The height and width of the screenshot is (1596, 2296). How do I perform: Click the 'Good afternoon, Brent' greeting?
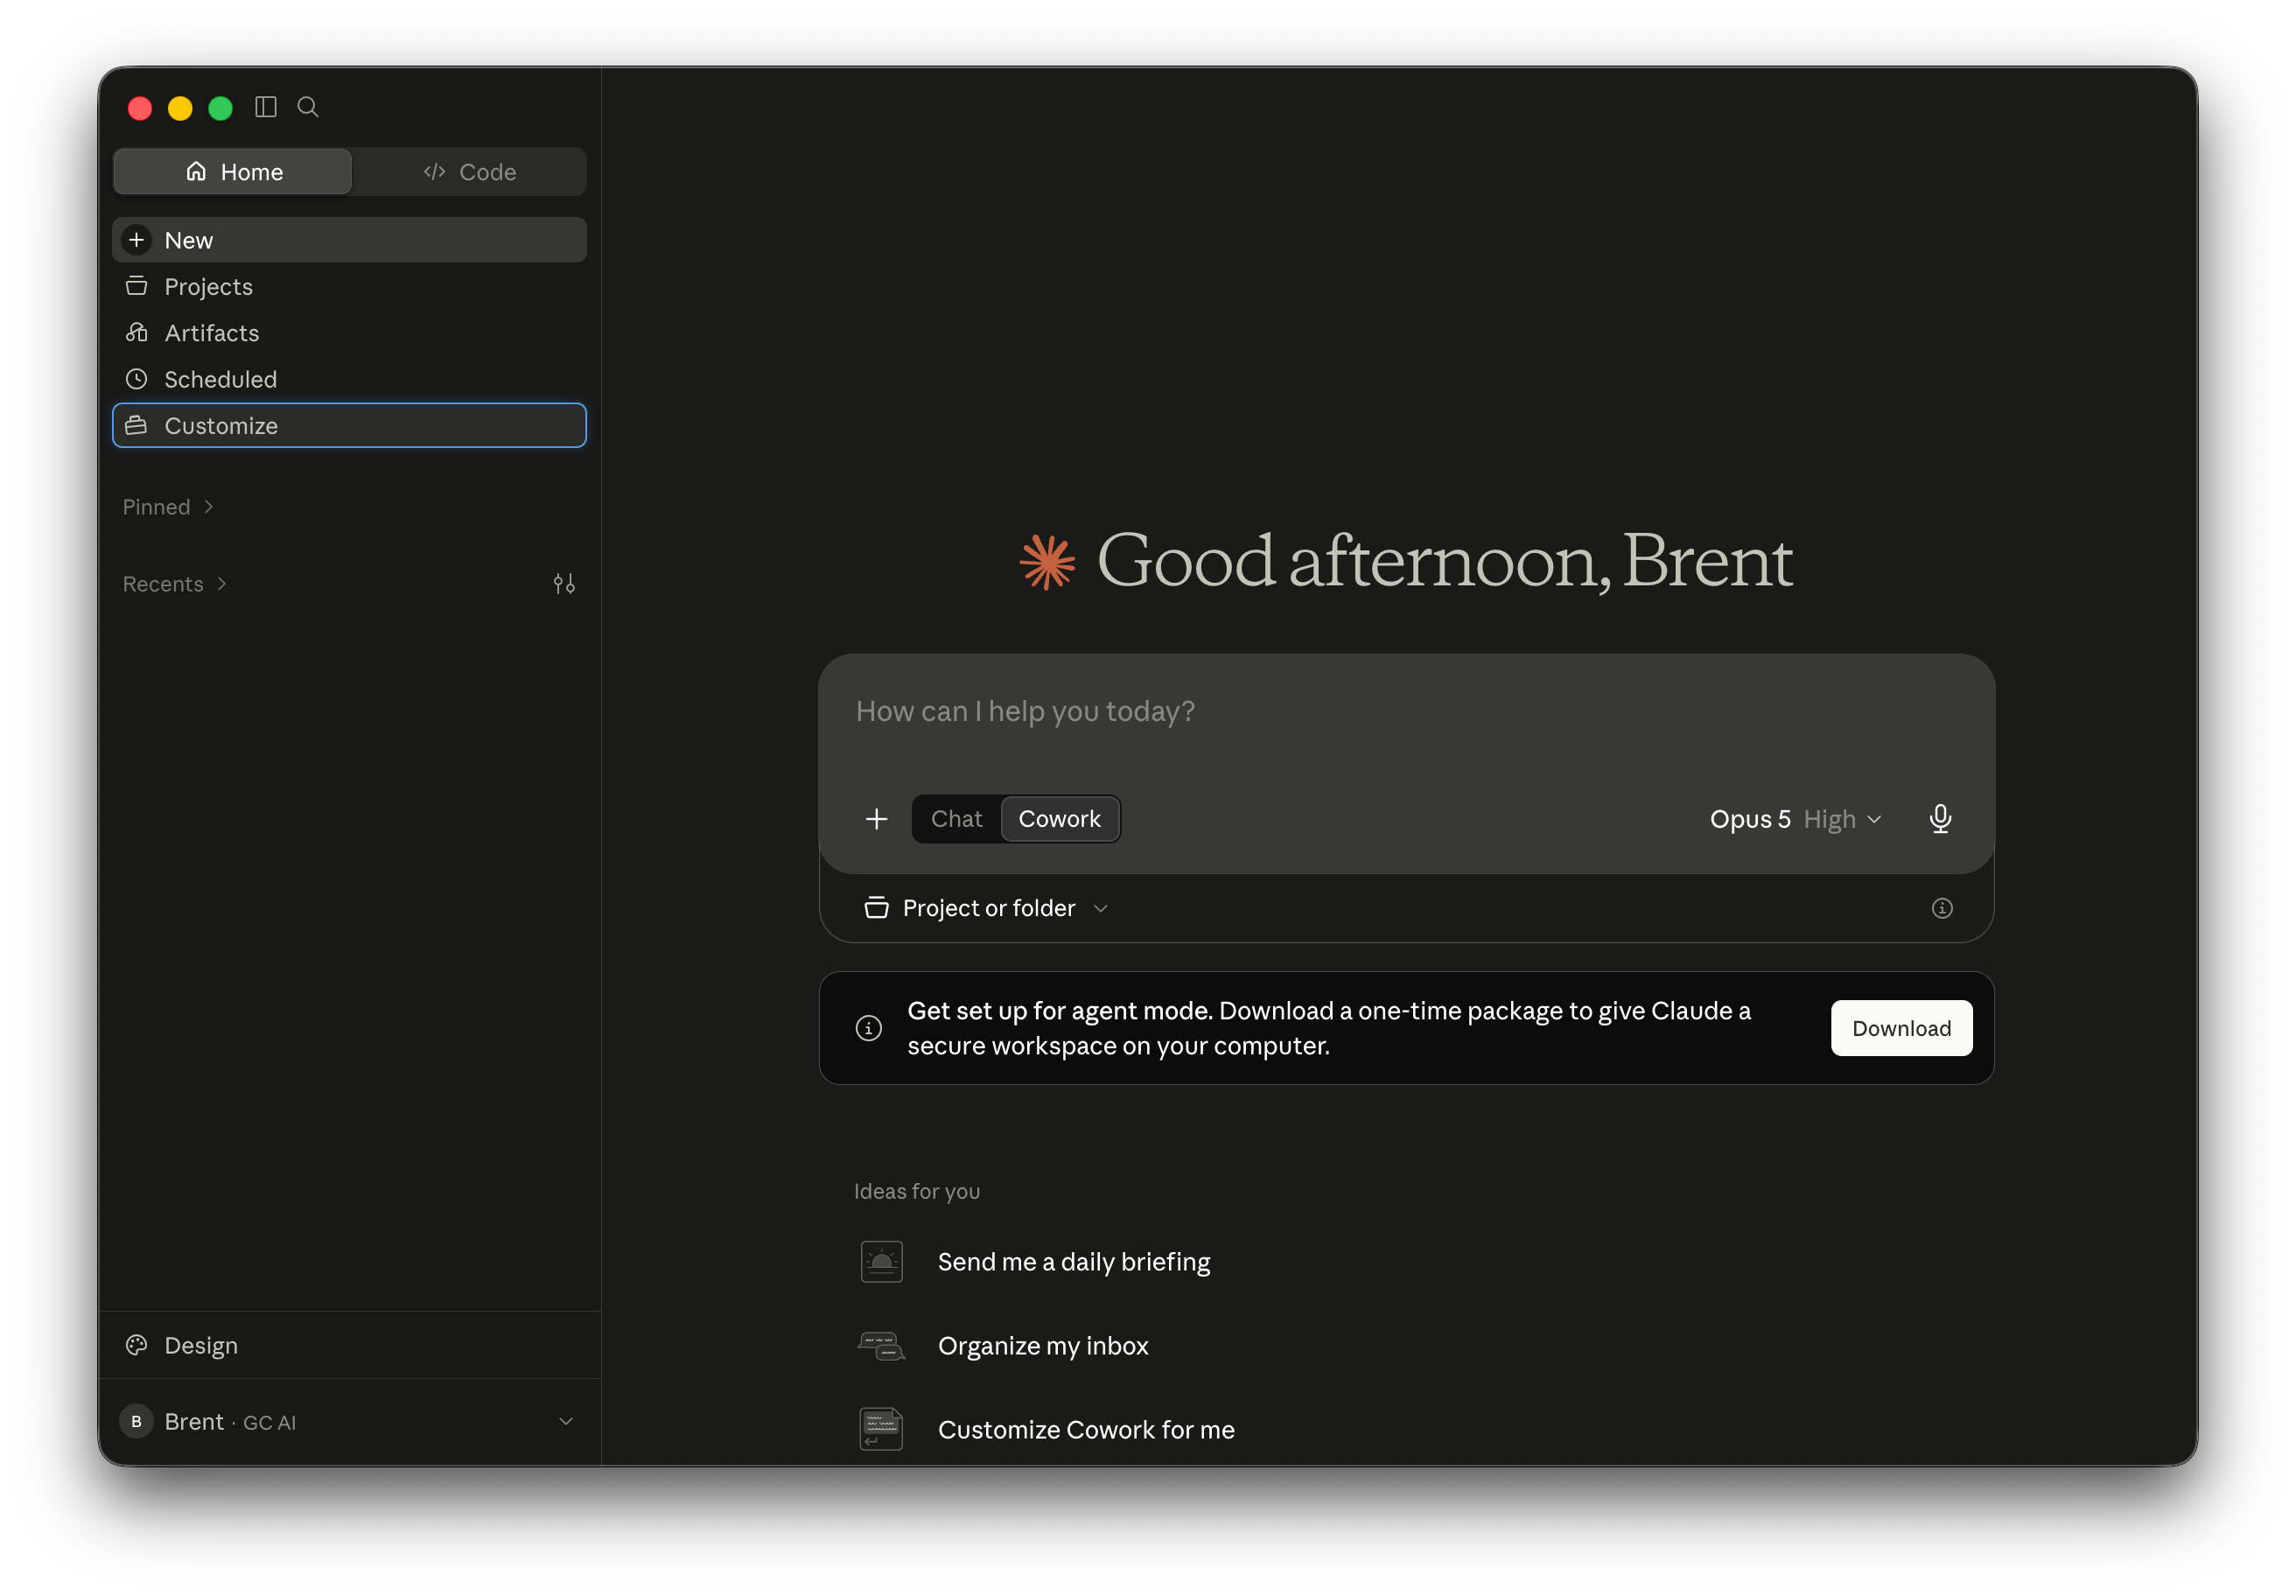pyautogui.click(x=1445, y=561)
